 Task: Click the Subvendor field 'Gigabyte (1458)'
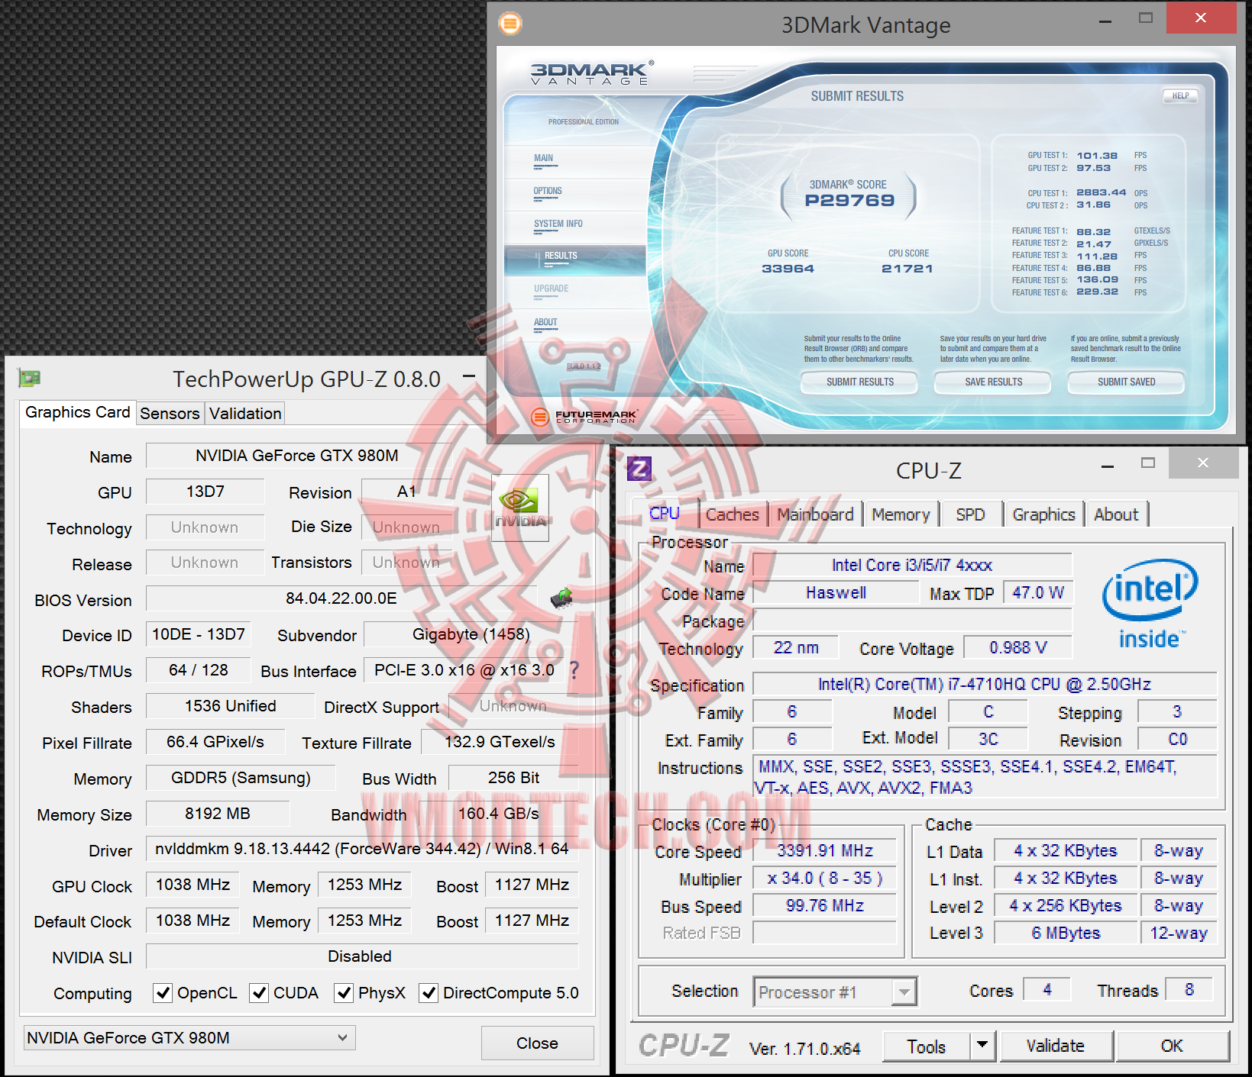tap(471, 634)
